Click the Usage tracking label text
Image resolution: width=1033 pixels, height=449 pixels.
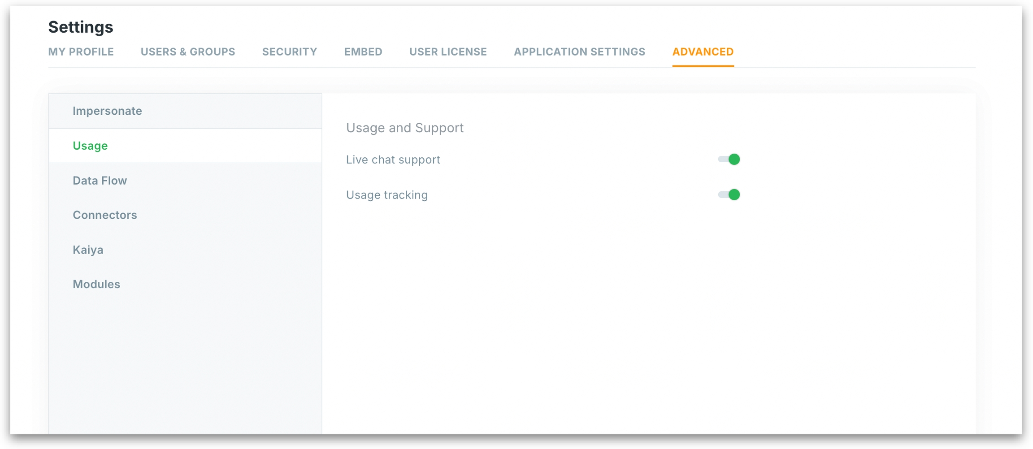(x=386, y=195)
